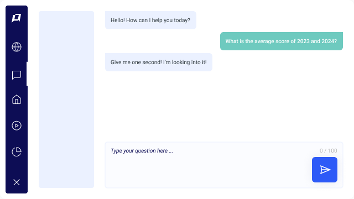
Task: Click the words "looking into it" in the reply
Action: pos(189,62)
